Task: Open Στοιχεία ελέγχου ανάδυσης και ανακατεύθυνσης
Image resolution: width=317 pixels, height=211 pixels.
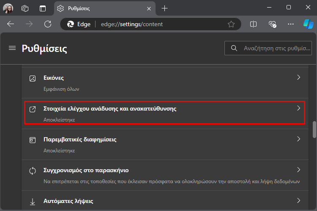Action: [164, 113]
